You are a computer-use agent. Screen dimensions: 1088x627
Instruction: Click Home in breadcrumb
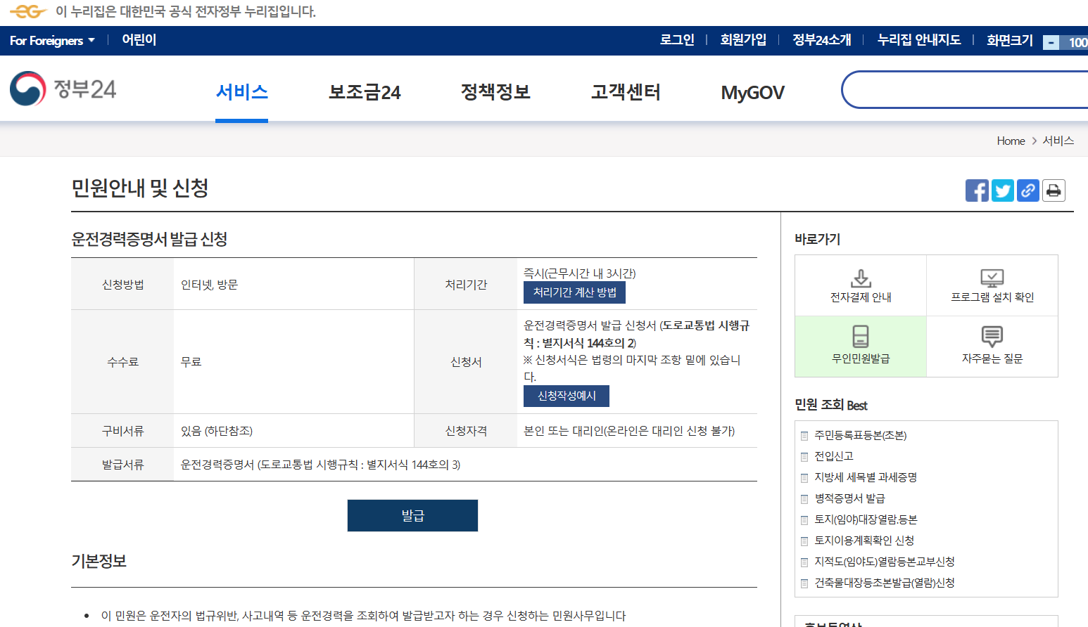pyautogui.click(x=1011, y=141)
